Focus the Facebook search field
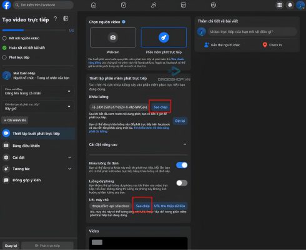 [44, 5]
